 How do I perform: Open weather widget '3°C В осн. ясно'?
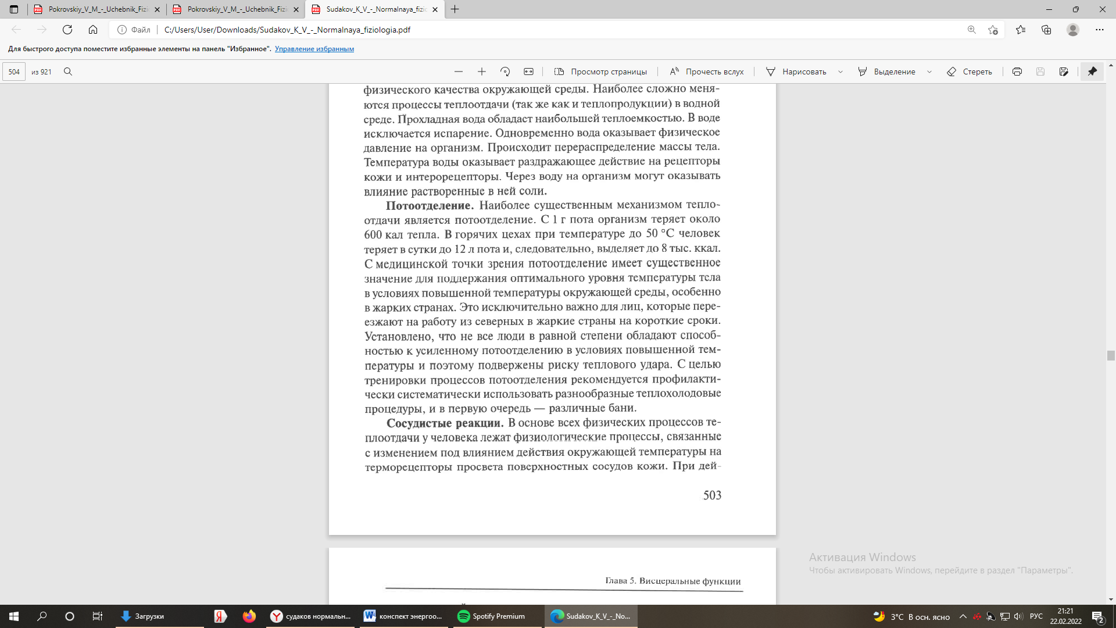point(911,617)
